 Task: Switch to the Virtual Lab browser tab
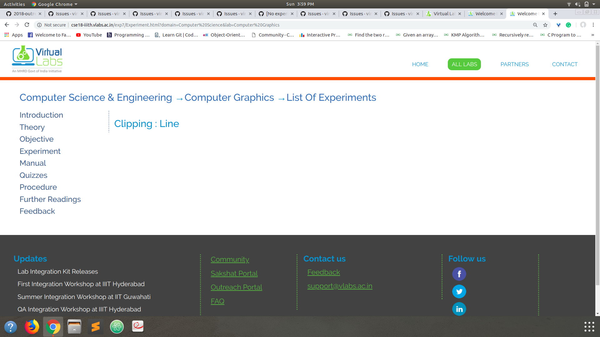(x=442, y=14)
